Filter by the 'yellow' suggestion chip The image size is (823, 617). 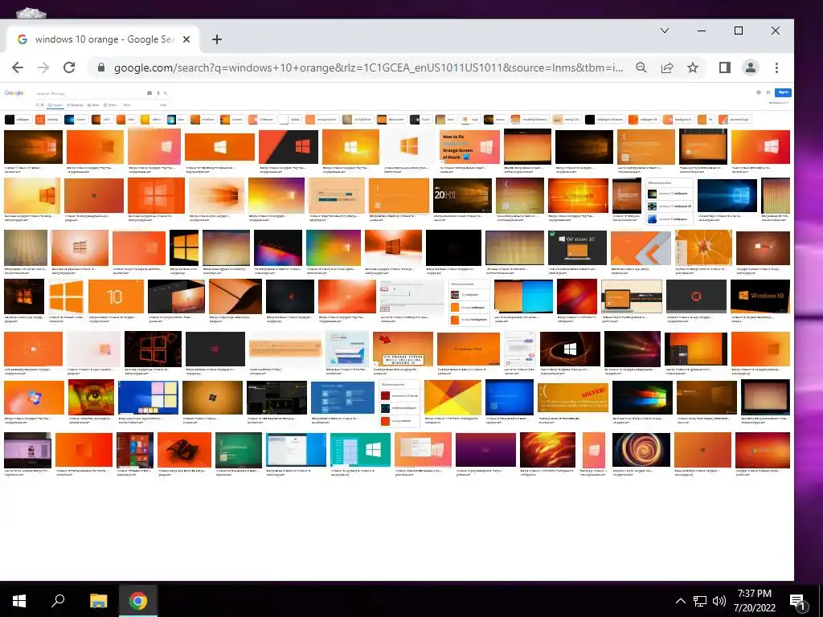click(152, 120)
